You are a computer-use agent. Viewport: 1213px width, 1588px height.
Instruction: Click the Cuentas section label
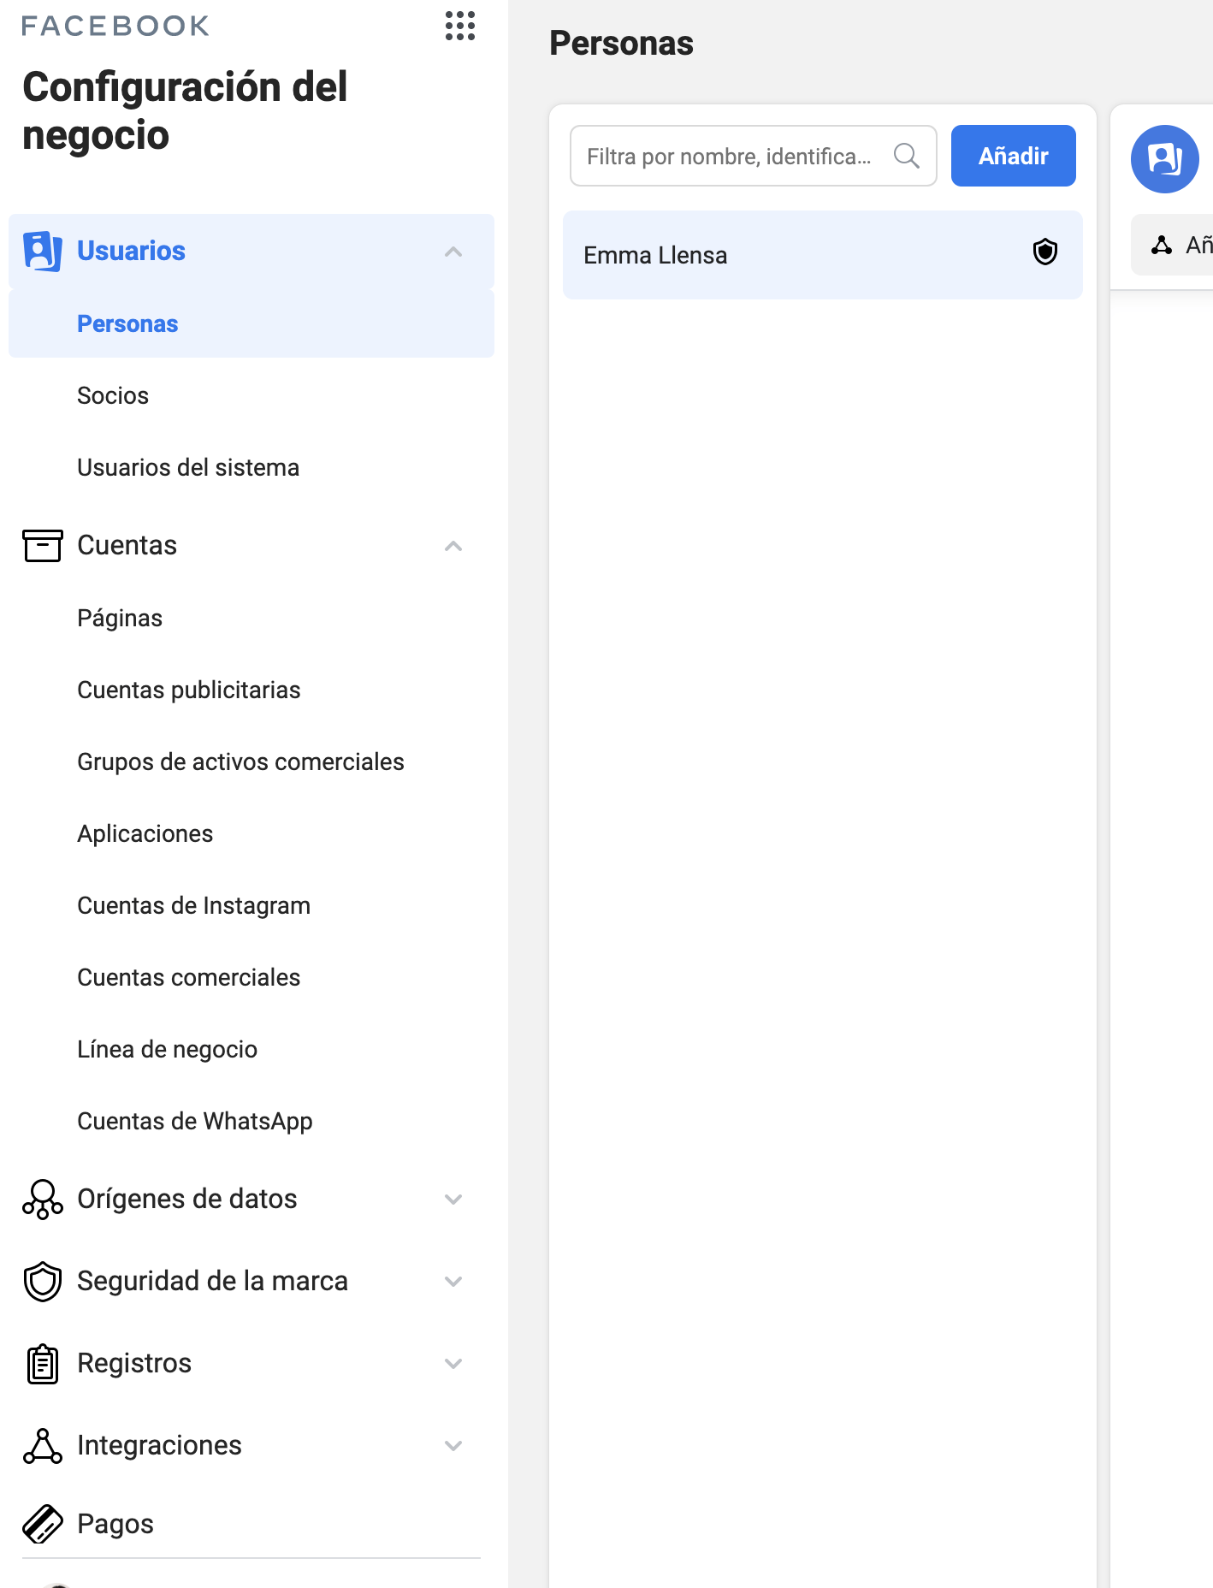tap(127, 545)
